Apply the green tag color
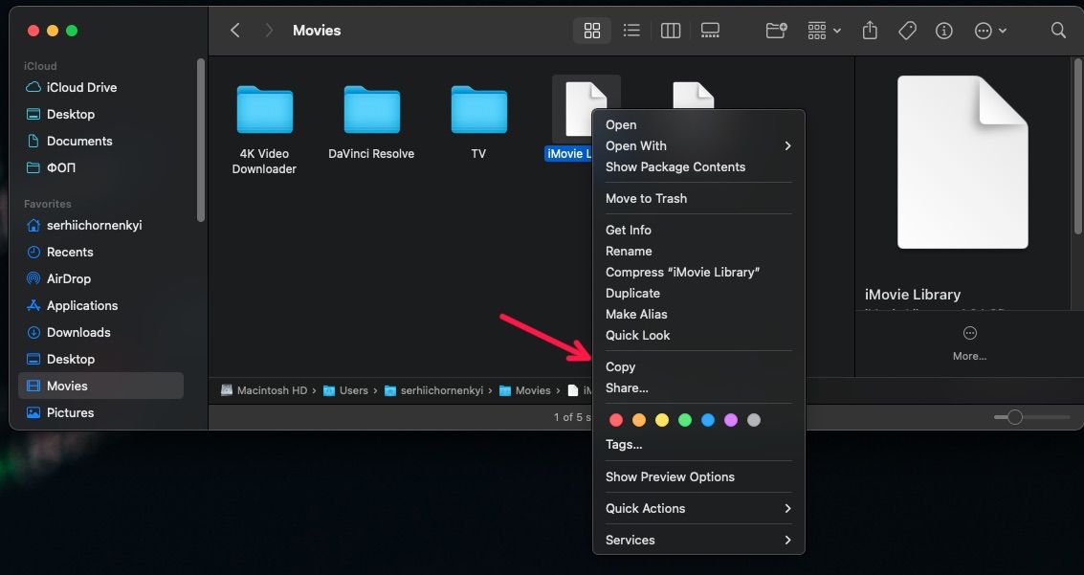1084x575 pixels. [x=685, y=420]
